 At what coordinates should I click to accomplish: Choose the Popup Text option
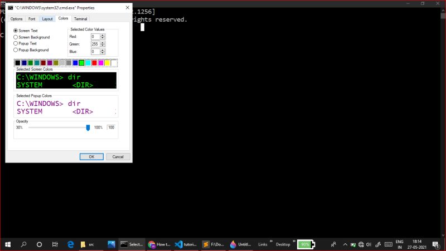[16, 43]
